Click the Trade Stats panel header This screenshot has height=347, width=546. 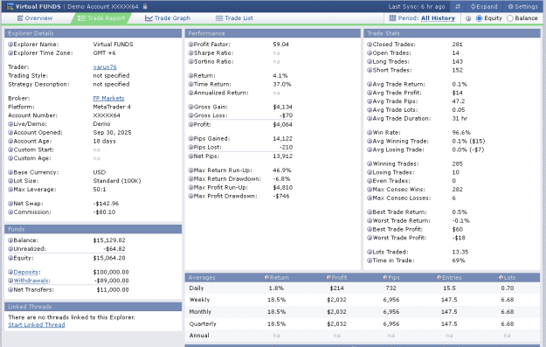(x=452, y=33)
